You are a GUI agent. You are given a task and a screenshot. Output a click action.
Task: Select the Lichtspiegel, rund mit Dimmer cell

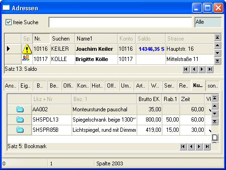pos(104,130)
